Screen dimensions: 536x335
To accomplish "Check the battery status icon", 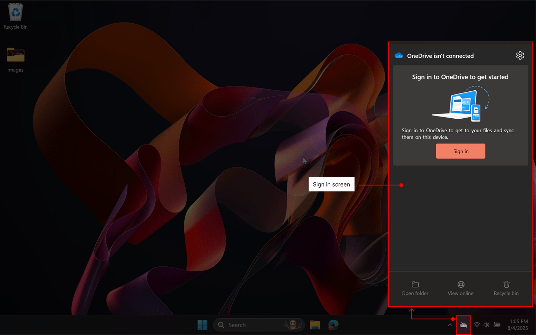I will point(497,325).
